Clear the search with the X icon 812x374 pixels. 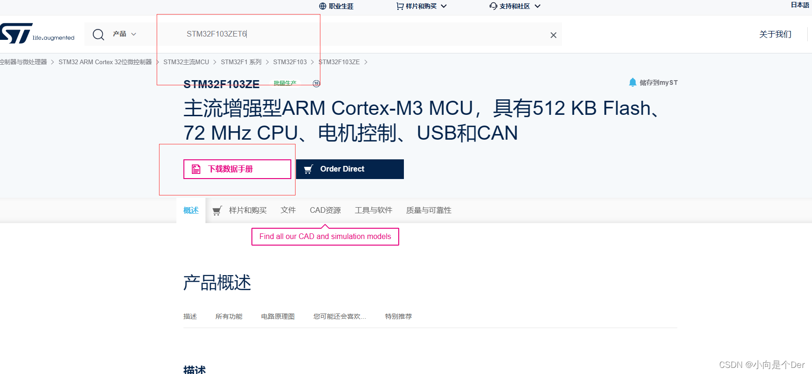point(554,35)
